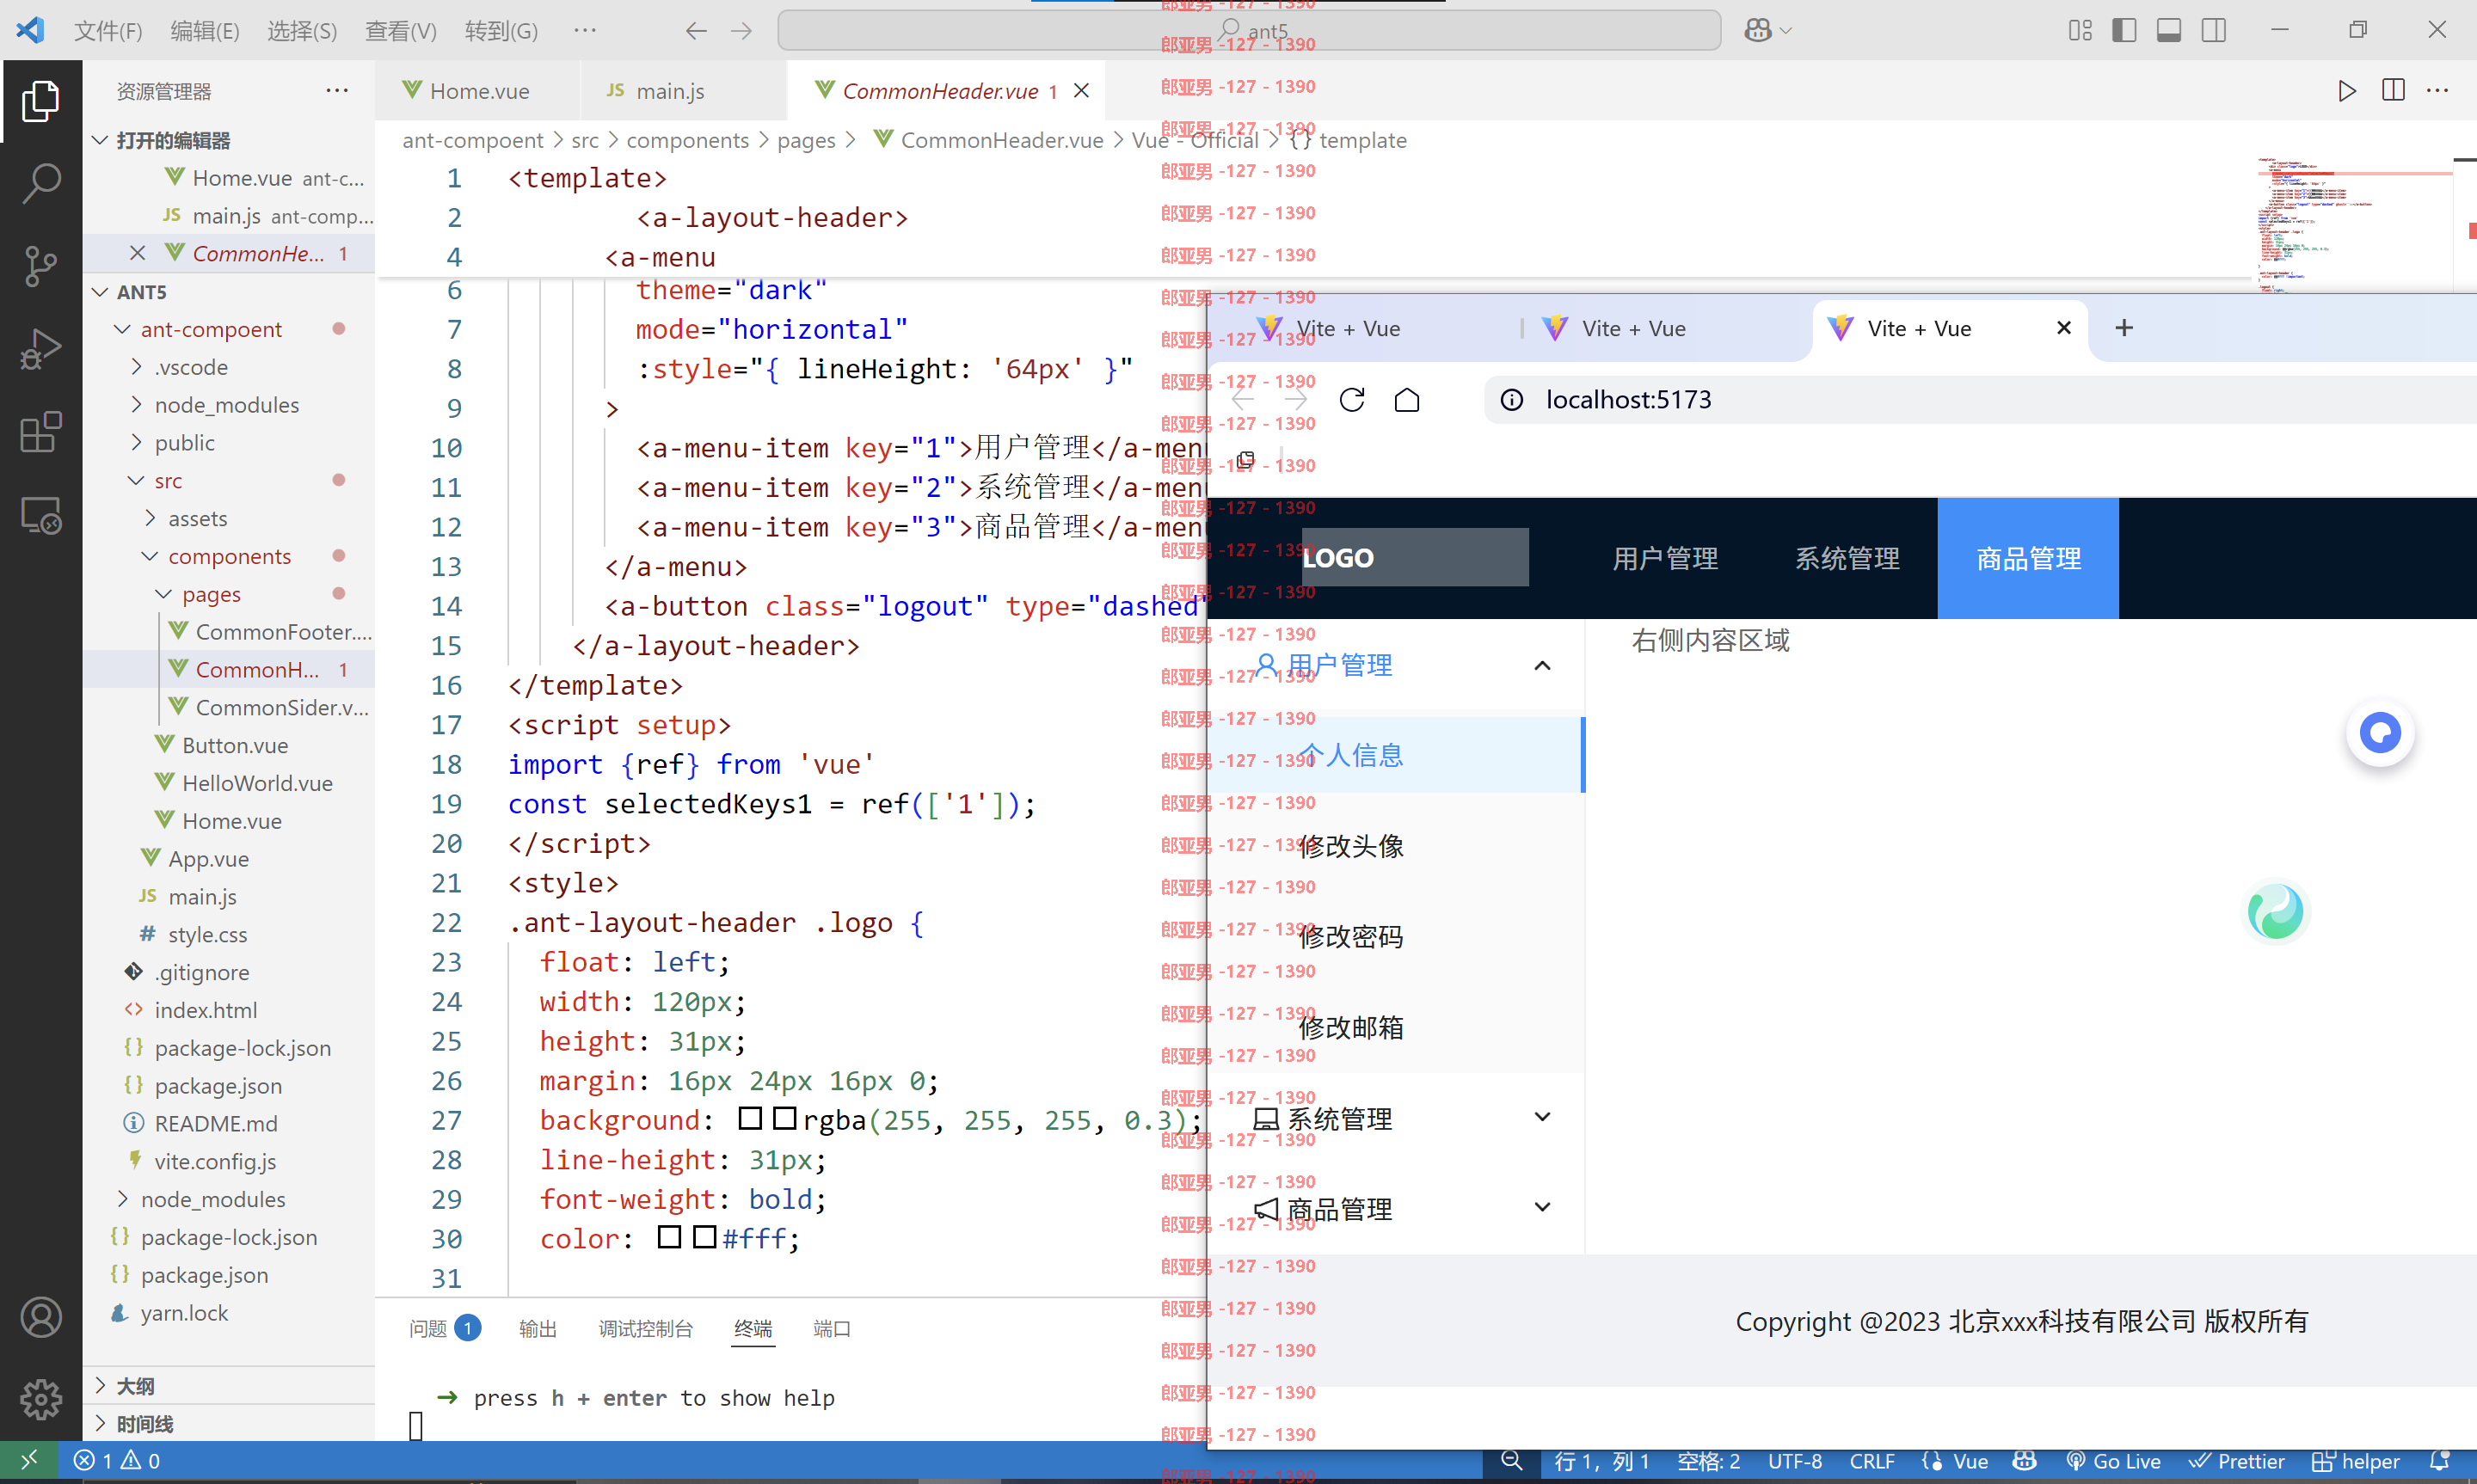
Task: Click Go Live in status bar
Action: (x=2113, y=1461)
